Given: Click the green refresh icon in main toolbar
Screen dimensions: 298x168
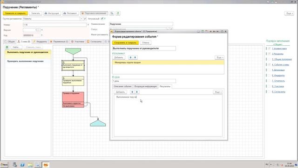Looking at the screenshot, I should [x=118, y=14].
